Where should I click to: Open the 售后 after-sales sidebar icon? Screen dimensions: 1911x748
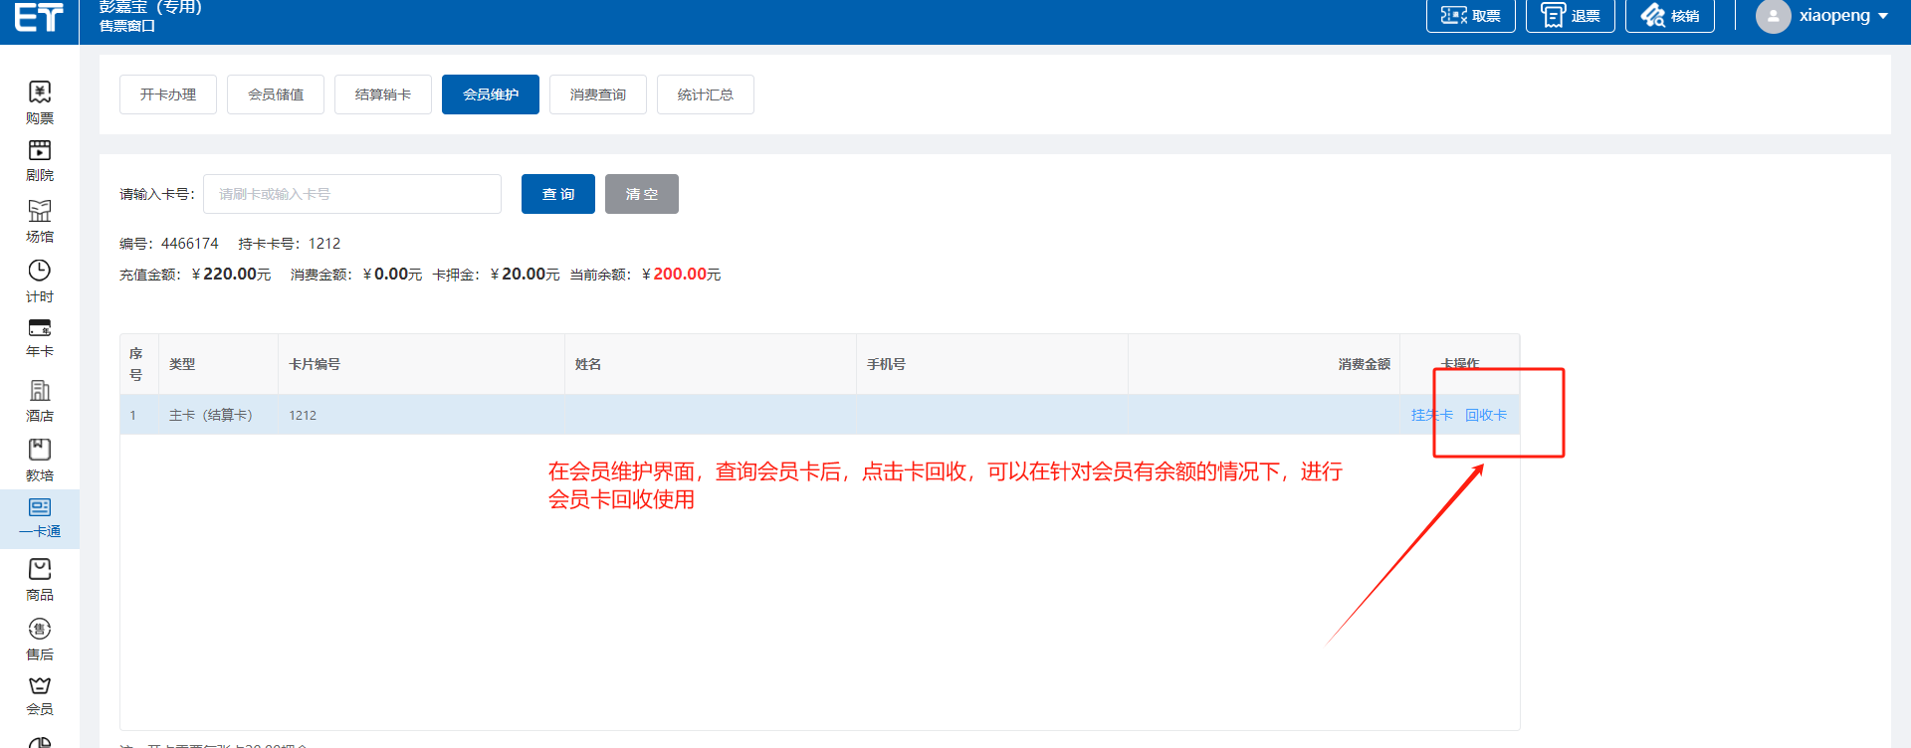pyautogui.click(x=40, y=630)
